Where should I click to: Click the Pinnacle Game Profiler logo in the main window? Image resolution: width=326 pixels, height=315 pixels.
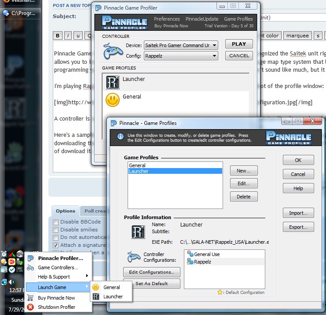125,22
